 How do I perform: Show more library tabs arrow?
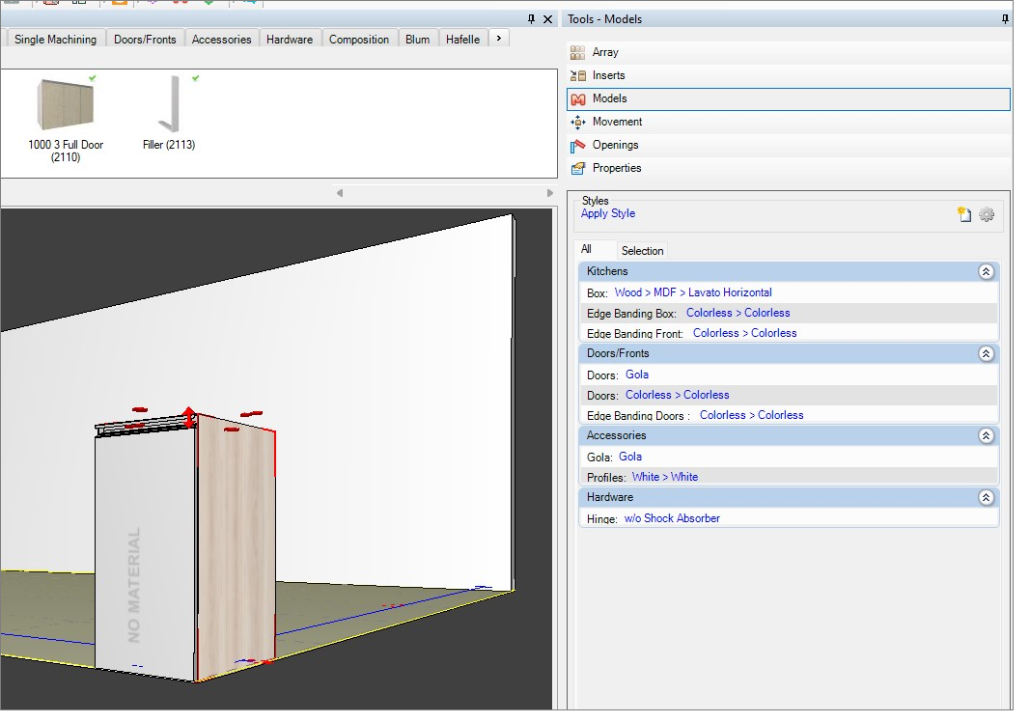499,39
